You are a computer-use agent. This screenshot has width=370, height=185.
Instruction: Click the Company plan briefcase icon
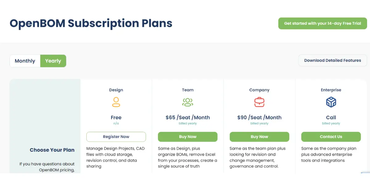pyautogui.click(x=259, y=102)
